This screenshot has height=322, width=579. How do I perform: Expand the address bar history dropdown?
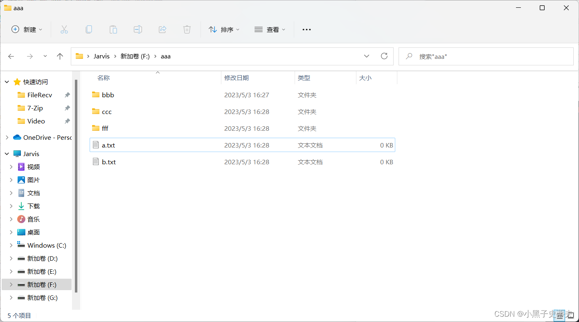click(x=367, y=56)
